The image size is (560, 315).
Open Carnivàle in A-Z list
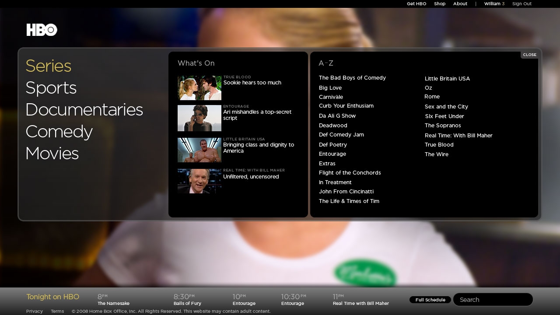331,97
